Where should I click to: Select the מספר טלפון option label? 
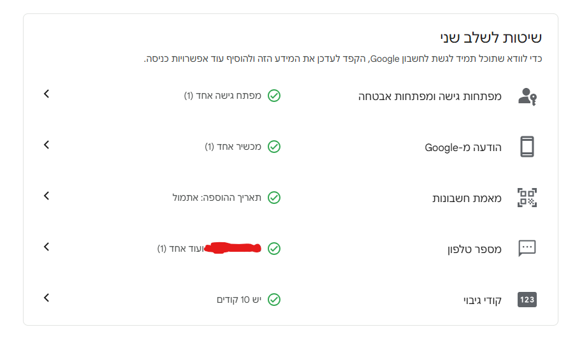tap(474, 249)
